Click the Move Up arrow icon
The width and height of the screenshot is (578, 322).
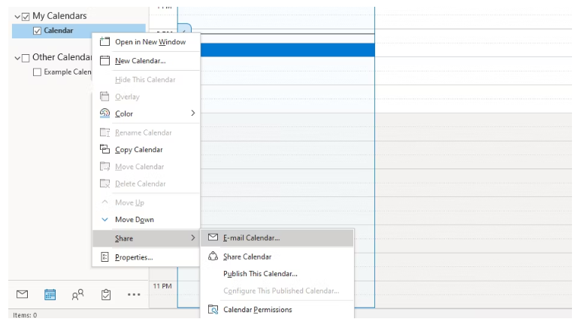[x=104, y=202]
